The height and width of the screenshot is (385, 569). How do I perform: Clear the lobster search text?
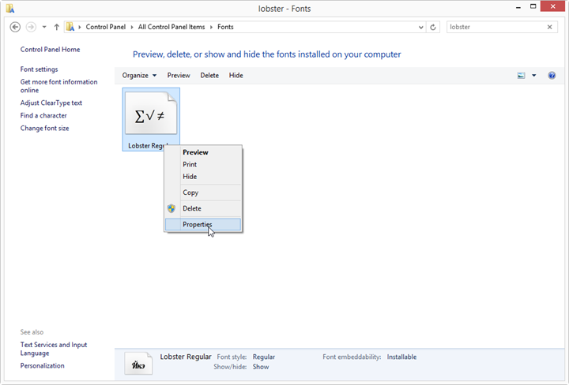click(550, 27)
